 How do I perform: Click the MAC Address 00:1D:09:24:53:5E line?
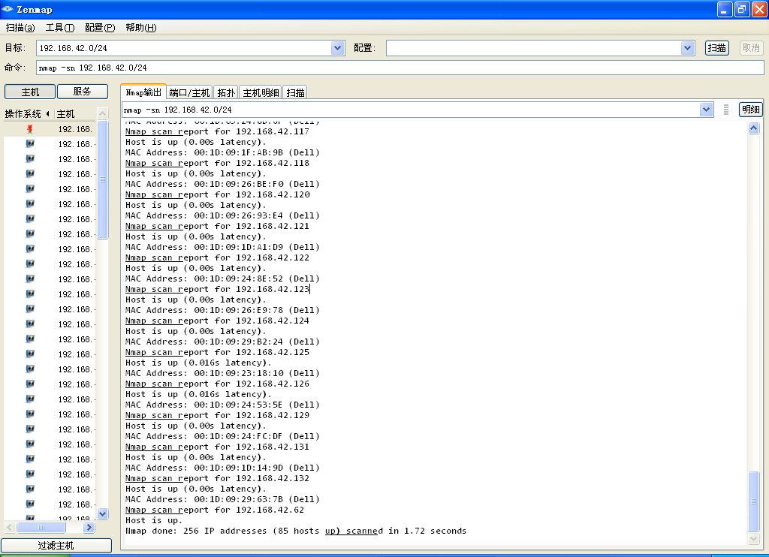(222, 405)
